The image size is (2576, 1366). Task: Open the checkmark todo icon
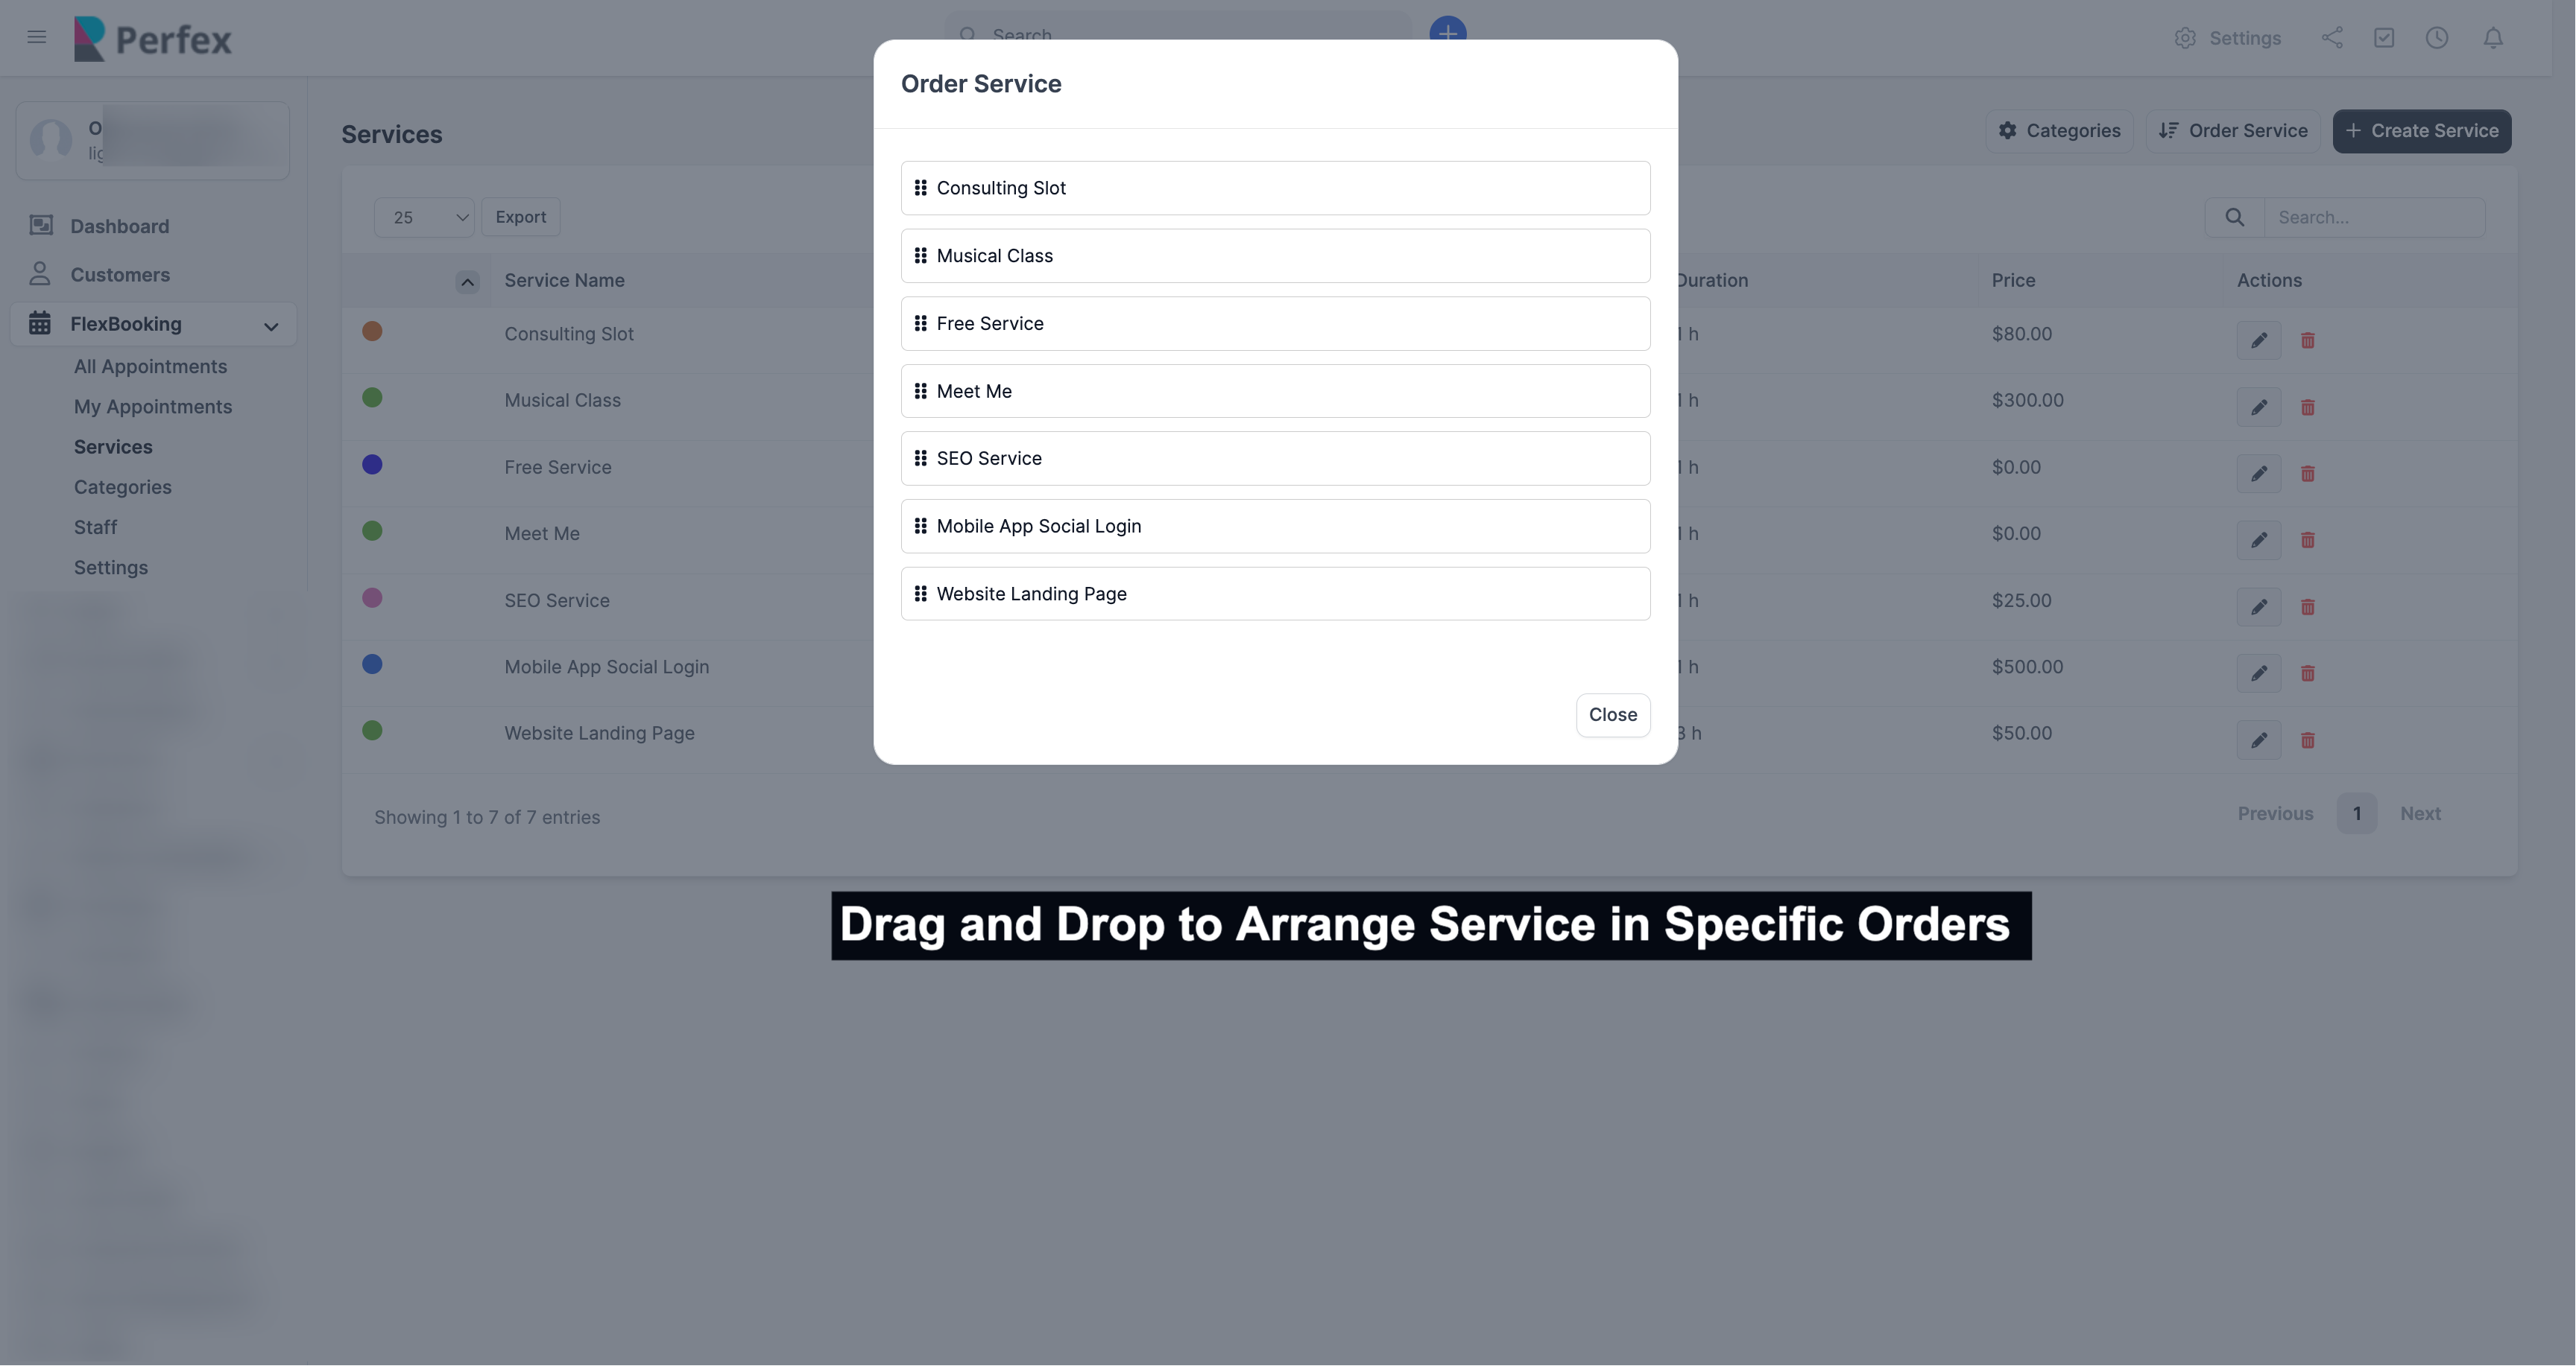2384,38
